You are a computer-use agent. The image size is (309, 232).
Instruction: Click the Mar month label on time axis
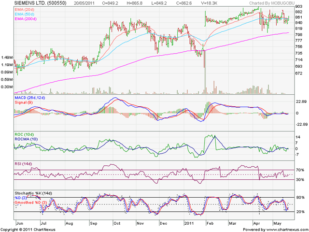tap(233, 223)
